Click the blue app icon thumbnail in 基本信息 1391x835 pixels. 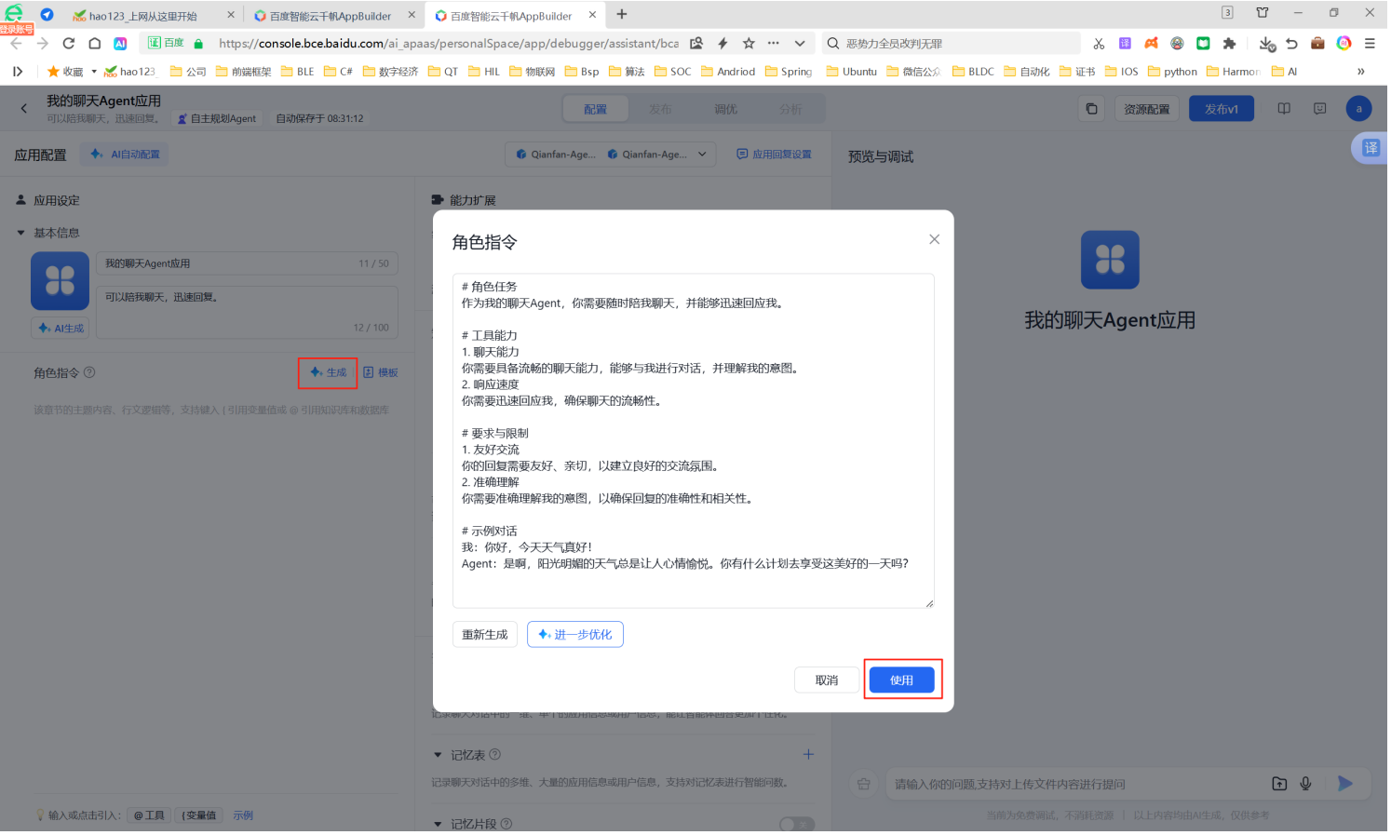click(61, 281)
